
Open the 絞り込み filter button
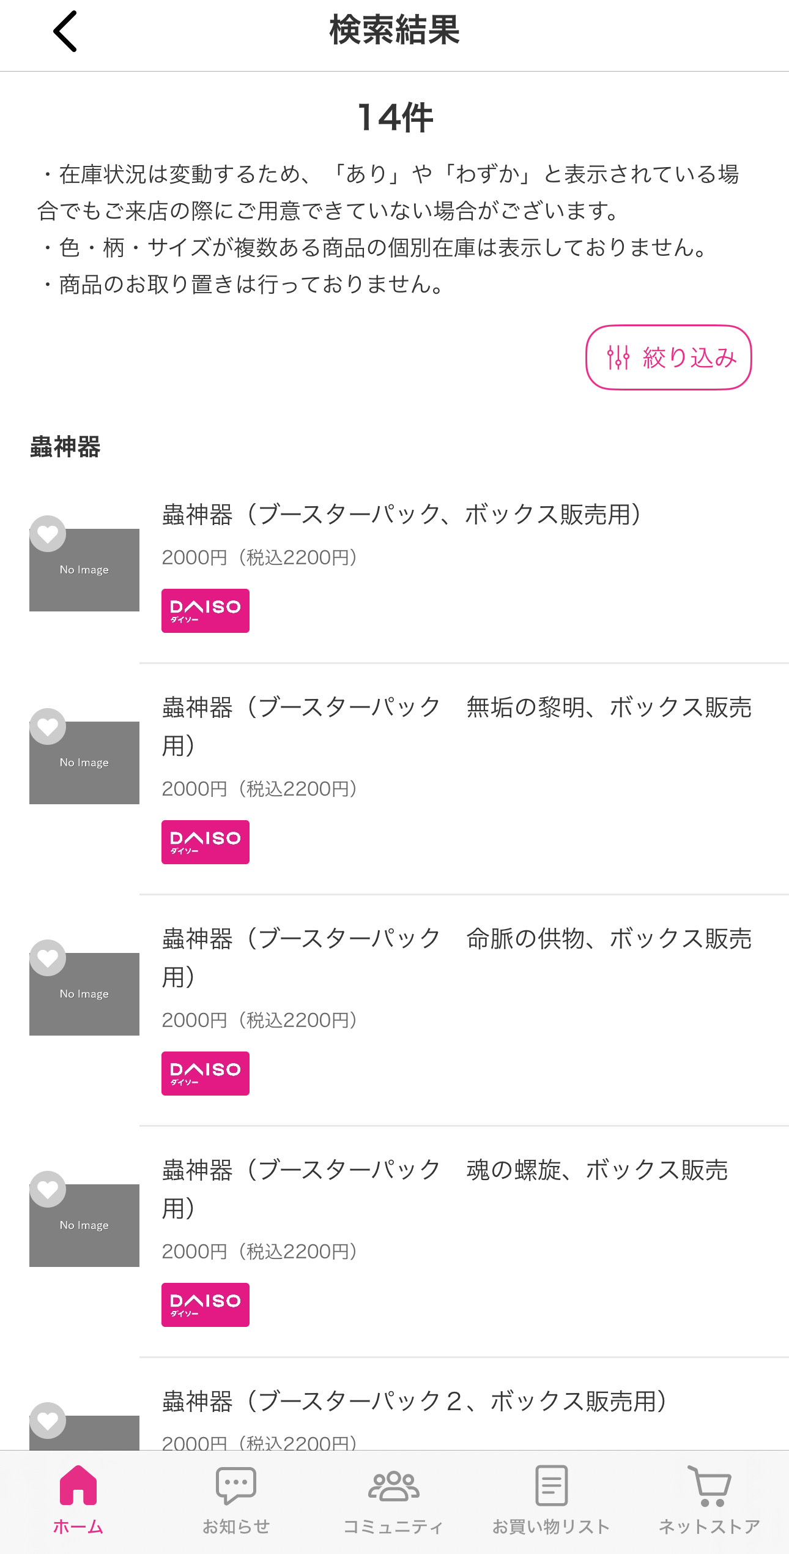click(x=669, y=357)
